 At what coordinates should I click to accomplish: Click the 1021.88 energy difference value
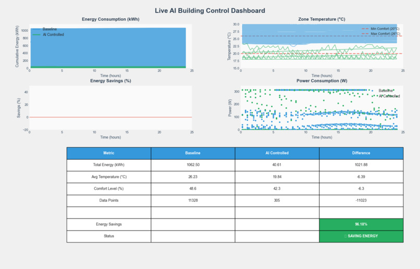pos(361,165)
